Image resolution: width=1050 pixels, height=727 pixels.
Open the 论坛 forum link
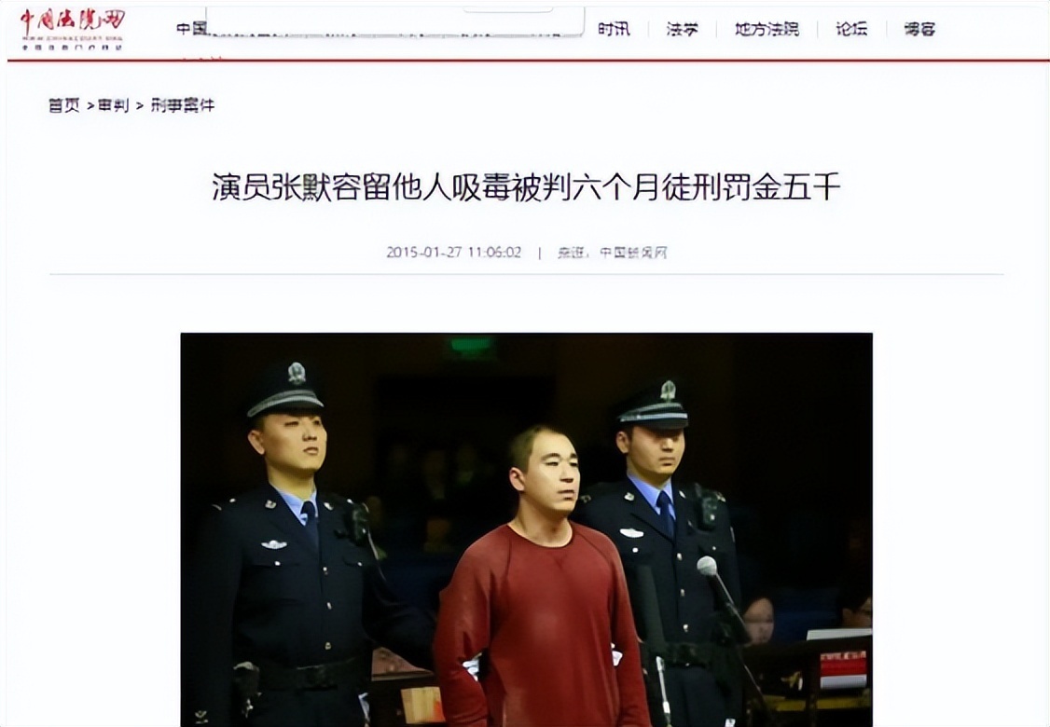[x=851, y=29]
